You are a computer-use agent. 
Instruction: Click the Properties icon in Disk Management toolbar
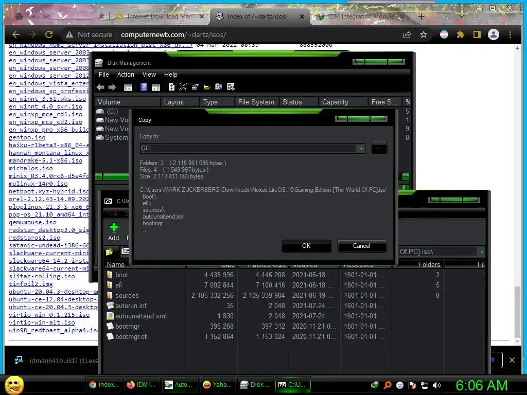(195, 87)
